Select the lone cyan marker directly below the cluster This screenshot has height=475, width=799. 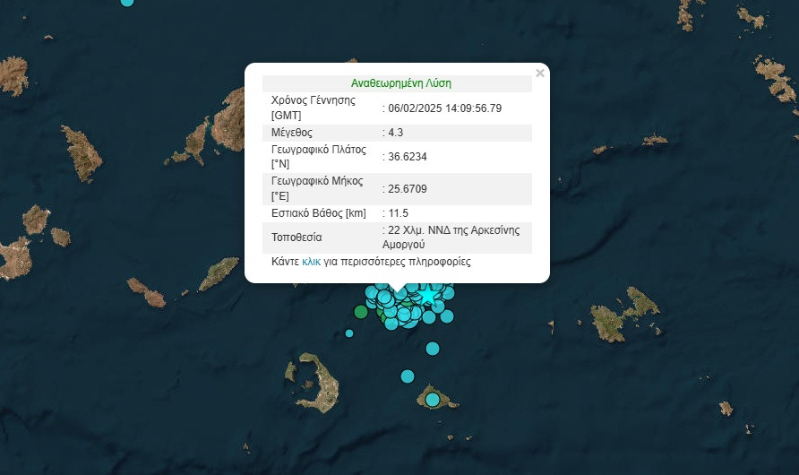click(x=433, y=349)
